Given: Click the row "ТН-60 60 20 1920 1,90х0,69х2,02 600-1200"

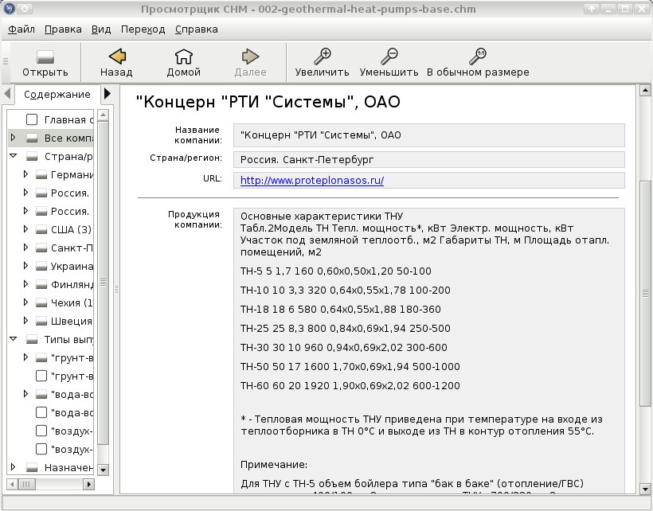Looking at the screenshot, I should pyautogui.click(x=350, y=386).
